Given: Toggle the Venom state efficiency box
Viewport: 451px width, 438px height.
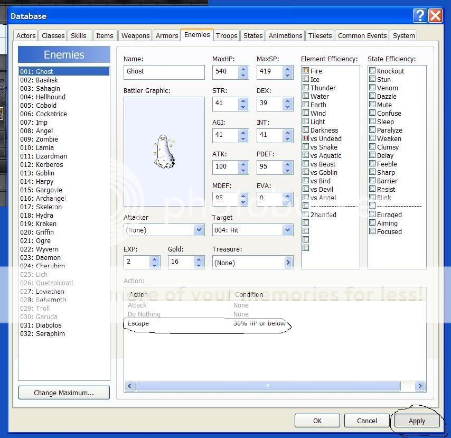Looking at the screenshot, I should [372, 88].
